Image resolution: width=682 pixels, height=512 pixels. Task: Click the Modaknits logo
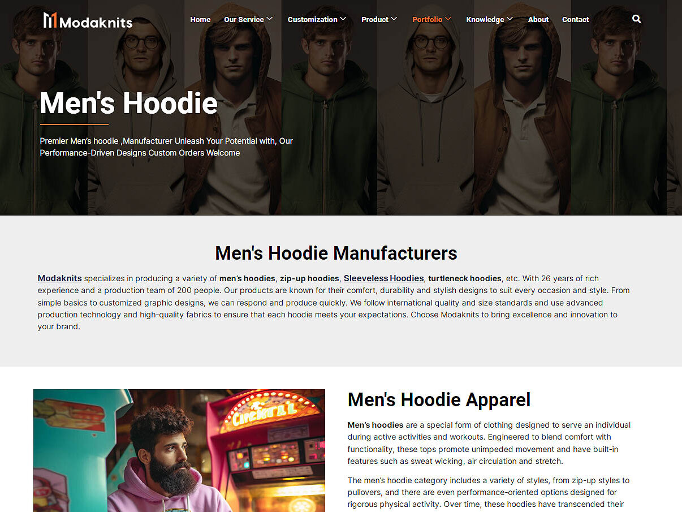point(88,20)
